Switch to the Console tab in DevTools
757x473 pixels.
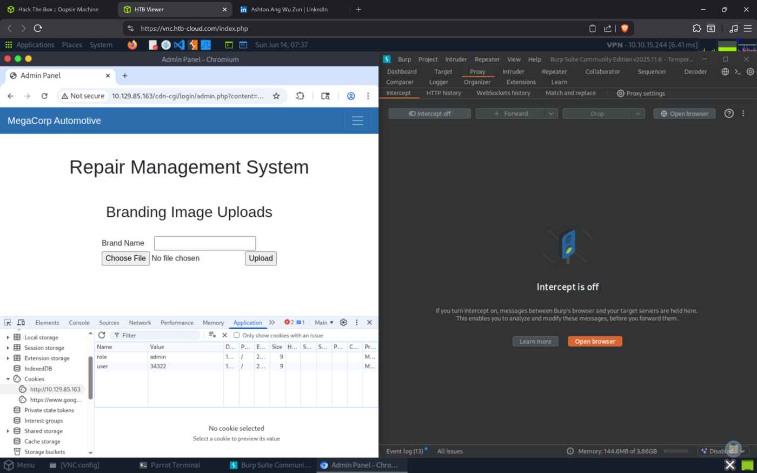(79, 322)
